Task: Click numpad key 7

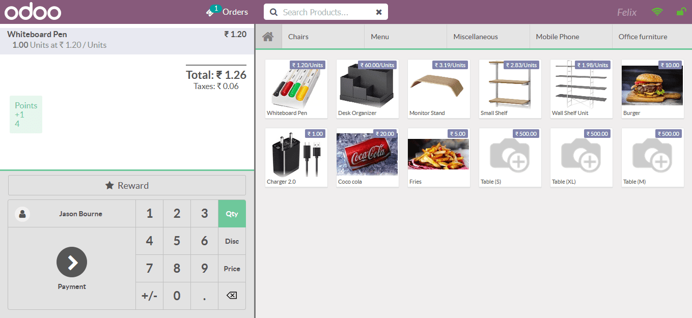Action: coord(149,269)
